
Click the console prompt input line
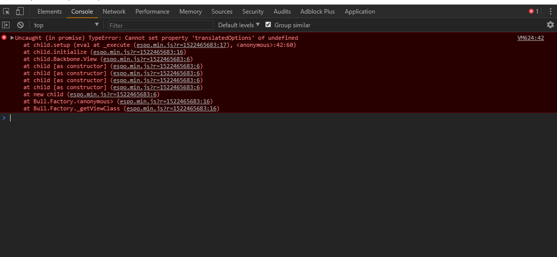252,117
